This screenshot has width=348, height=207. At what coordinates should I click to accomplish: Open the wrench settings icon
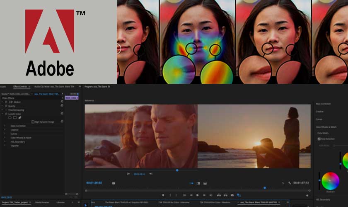(x=290, y=183)
